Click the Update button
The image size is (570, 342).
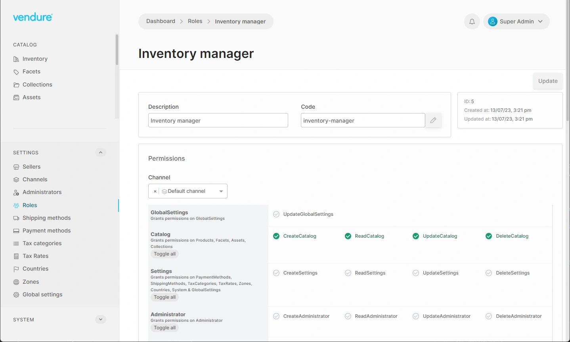point(547,81)
